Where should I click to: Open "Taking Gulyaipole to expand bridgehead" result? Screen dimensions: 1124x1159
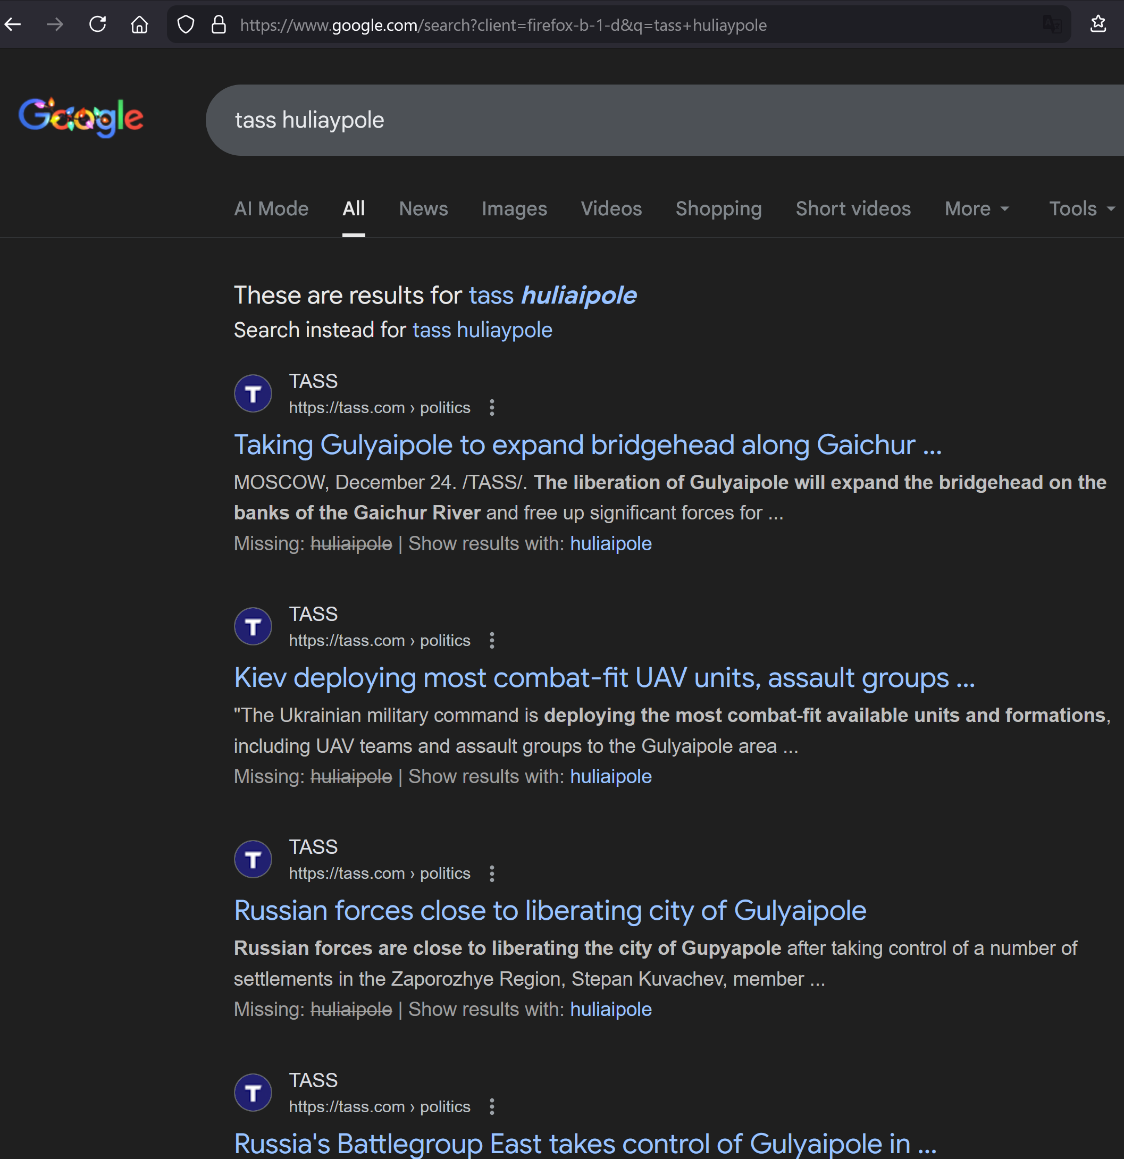coord(587,444)
